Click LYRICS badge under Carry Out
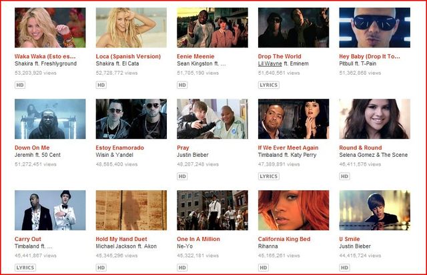Screen dimensions: 427x275 (25, 268)
